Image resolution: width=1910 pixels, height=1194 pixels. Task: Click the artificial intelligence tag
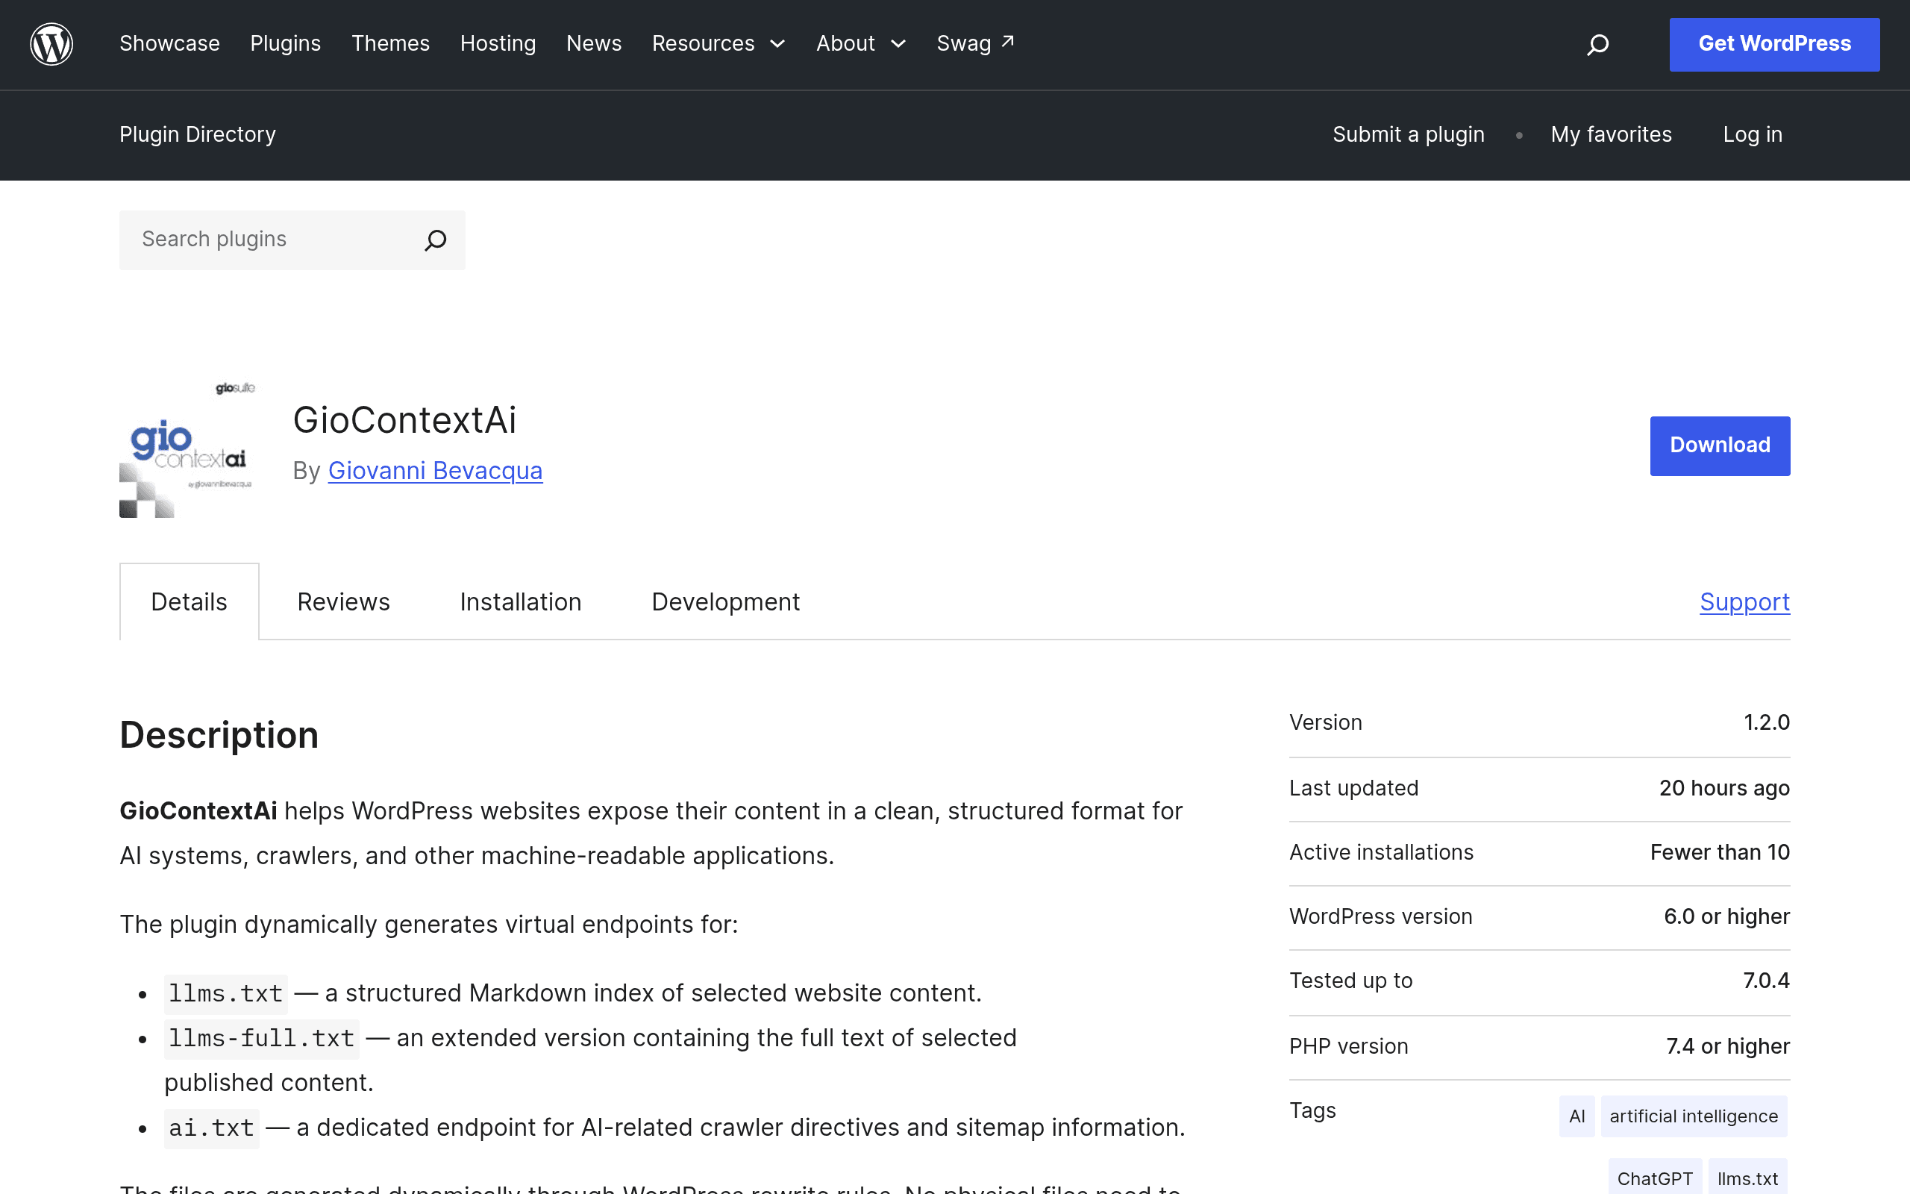click(1694, 1116)
